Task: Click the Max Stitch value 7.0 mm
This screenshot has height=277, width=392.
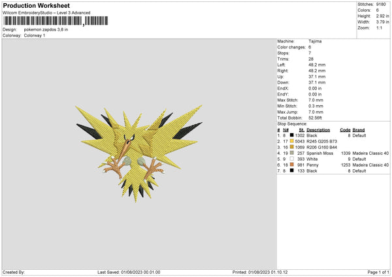Action: tap(316, 100)
